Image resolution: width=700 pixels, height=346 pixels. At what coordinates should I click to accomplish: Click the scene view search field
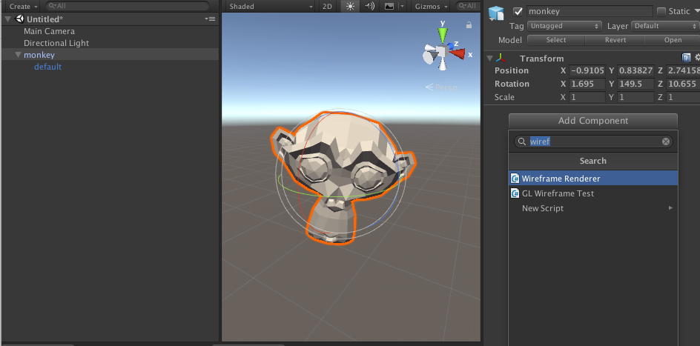467,6
